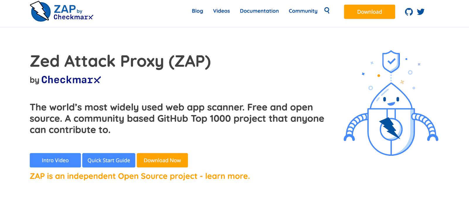The height and width of the screenshot is (205, 469).
Task: Open the Videos navigation item
Action: point(221,11)
